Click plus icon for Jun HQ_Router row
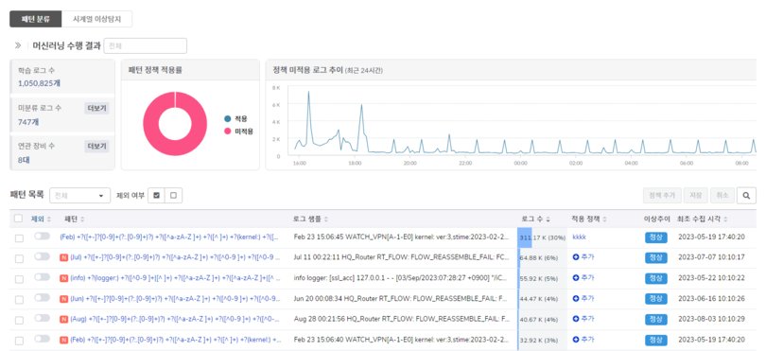Viewport: 766px width, 351px height. [576, 298]
